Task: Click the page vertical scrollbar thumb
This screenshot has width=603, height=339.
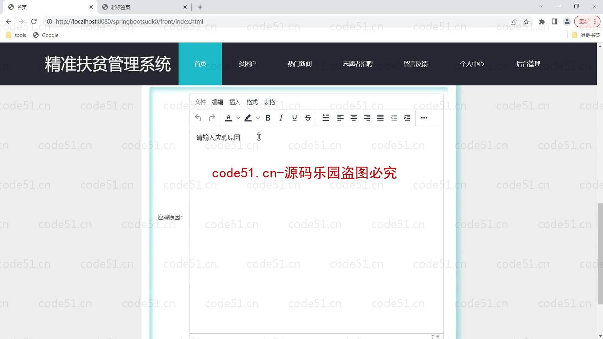Action: coord(600,254)
